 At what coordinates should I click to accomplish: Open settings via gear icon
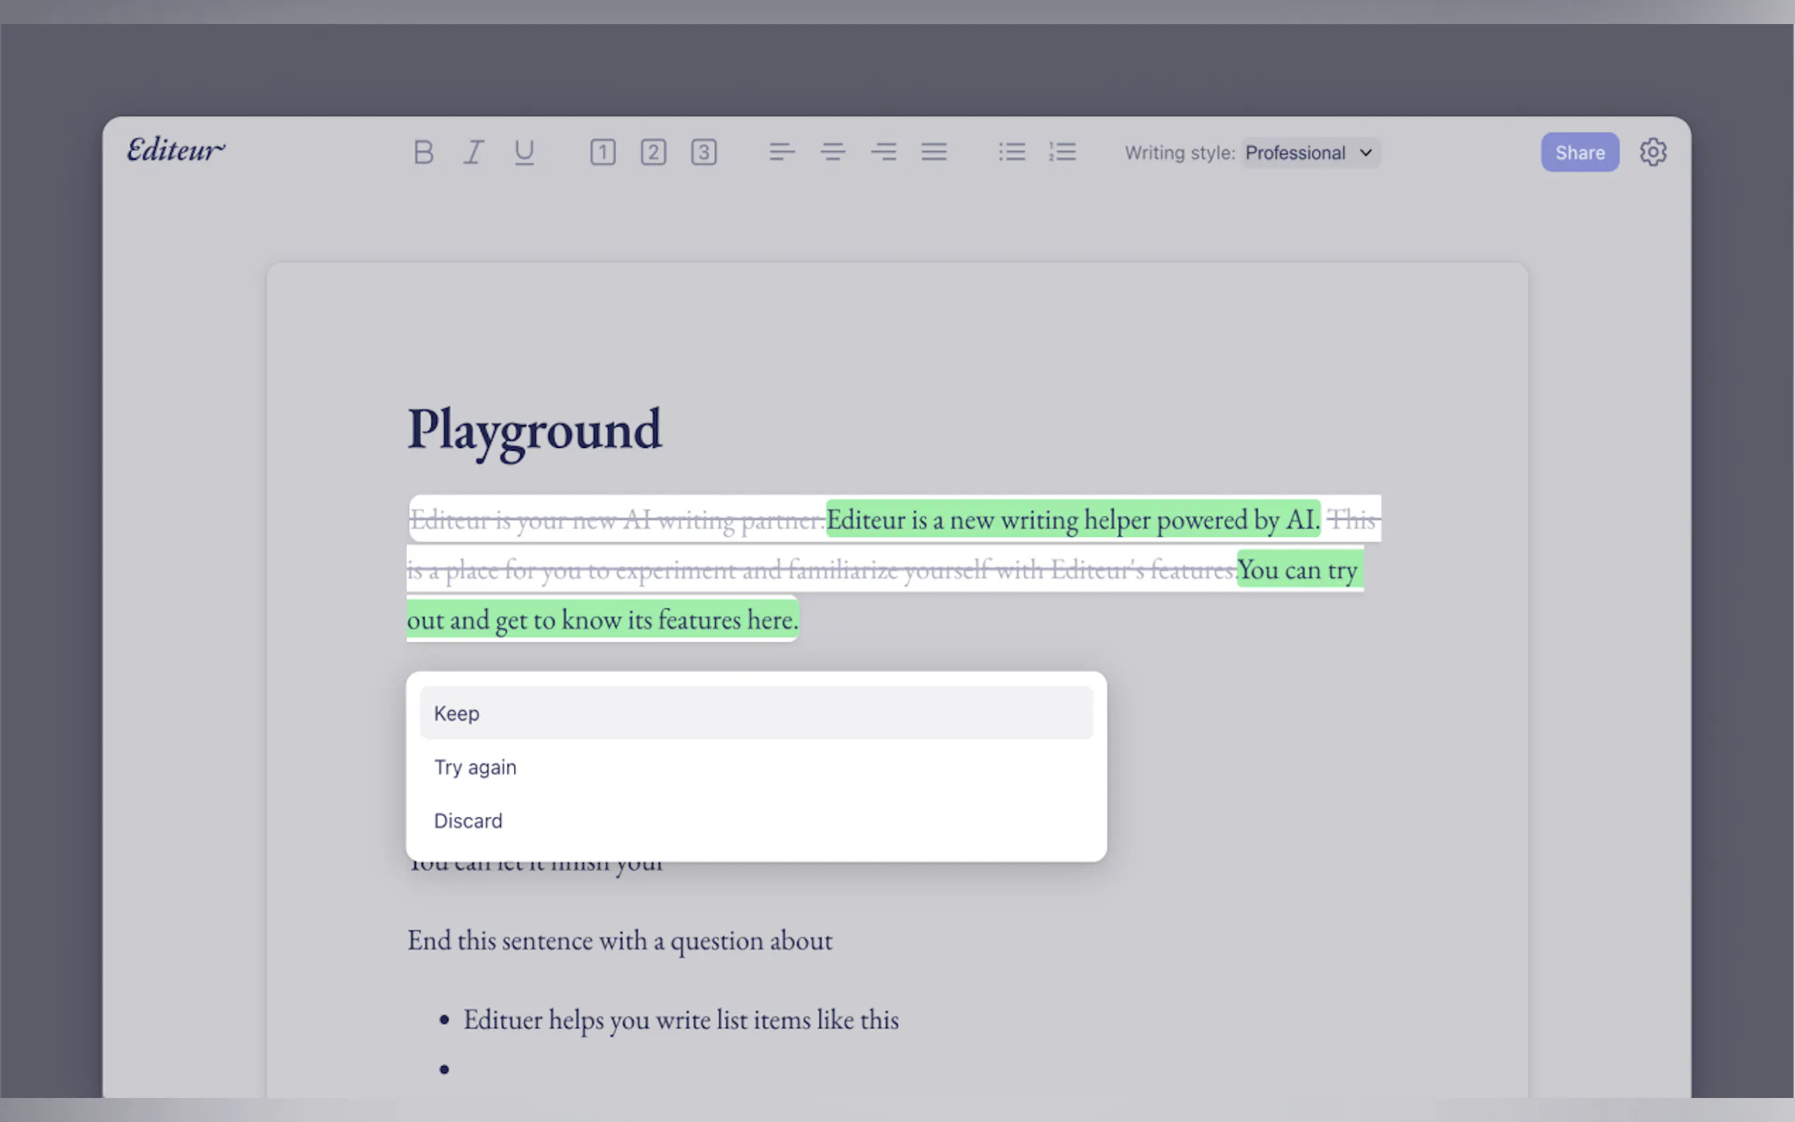tap(1652, 152)
